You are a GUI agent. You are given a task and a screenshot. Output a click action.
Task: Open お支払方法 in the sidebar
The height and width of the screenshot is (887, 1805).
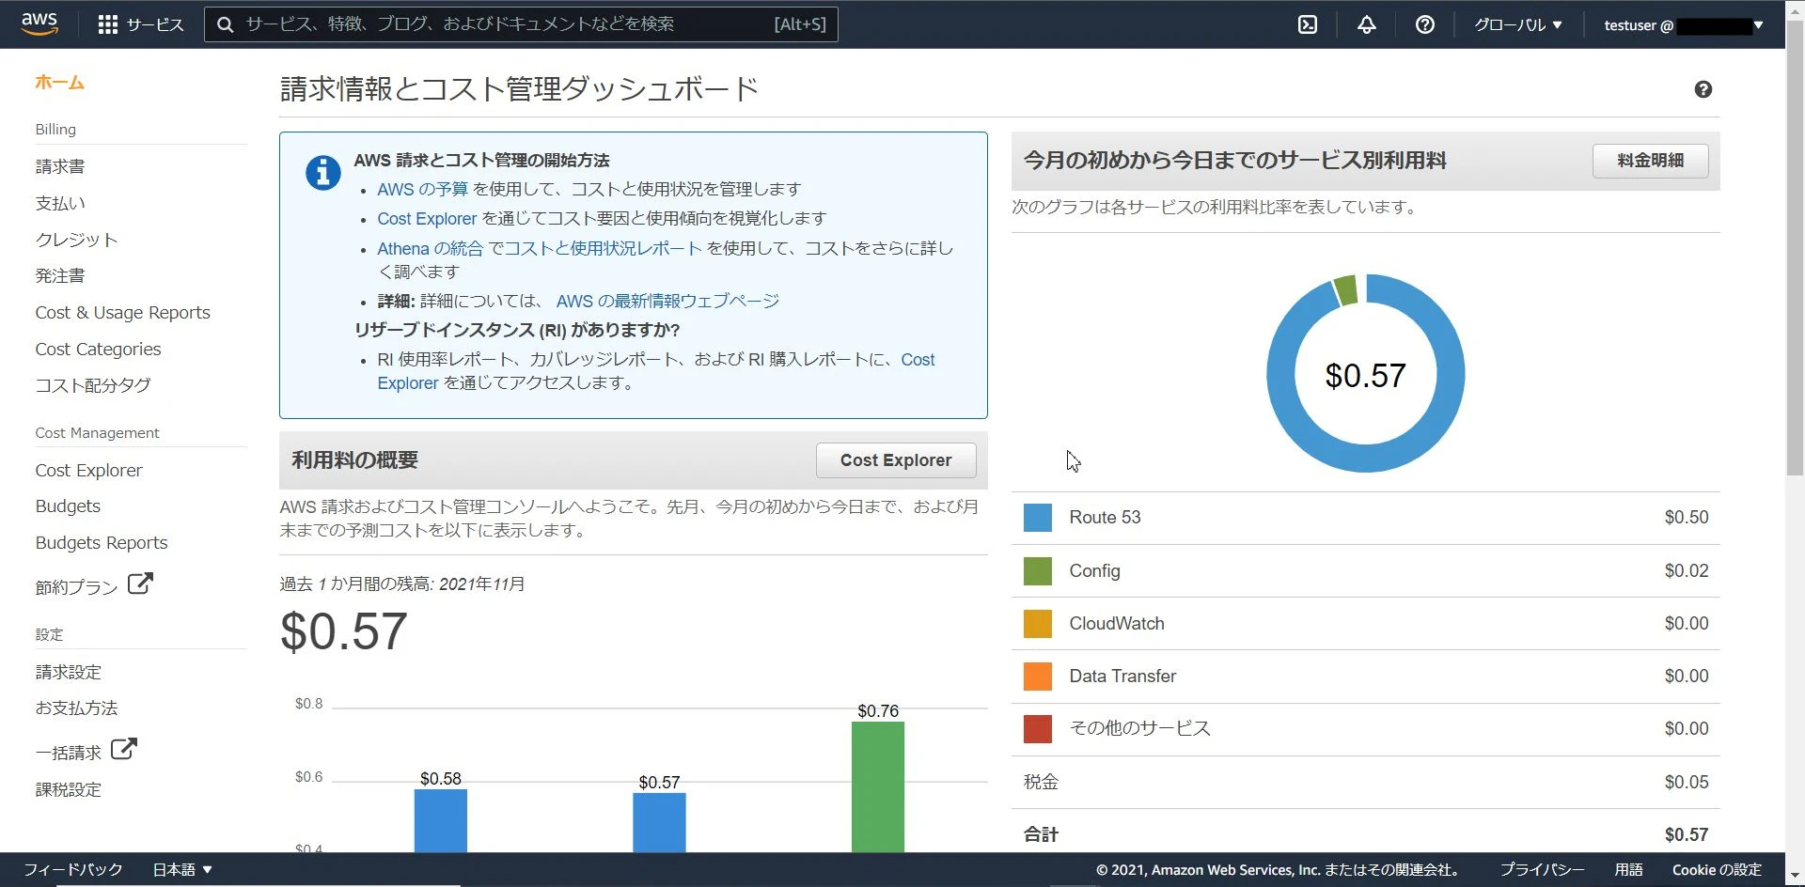click(76, 708)
